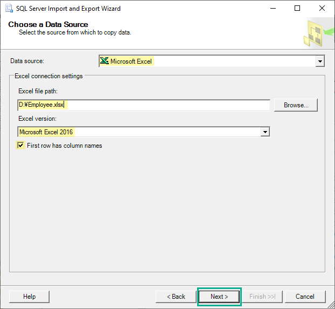Click the Microsoft Excel icon in data source
The height and width of the screenshot is (309, 335).
point(104,61)
